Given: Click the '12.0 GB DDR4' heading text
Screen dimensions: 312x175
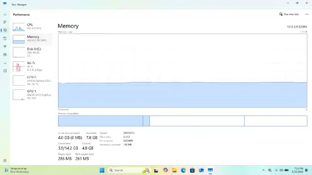Looking at the screenshot, I should (x=297, y=27).
